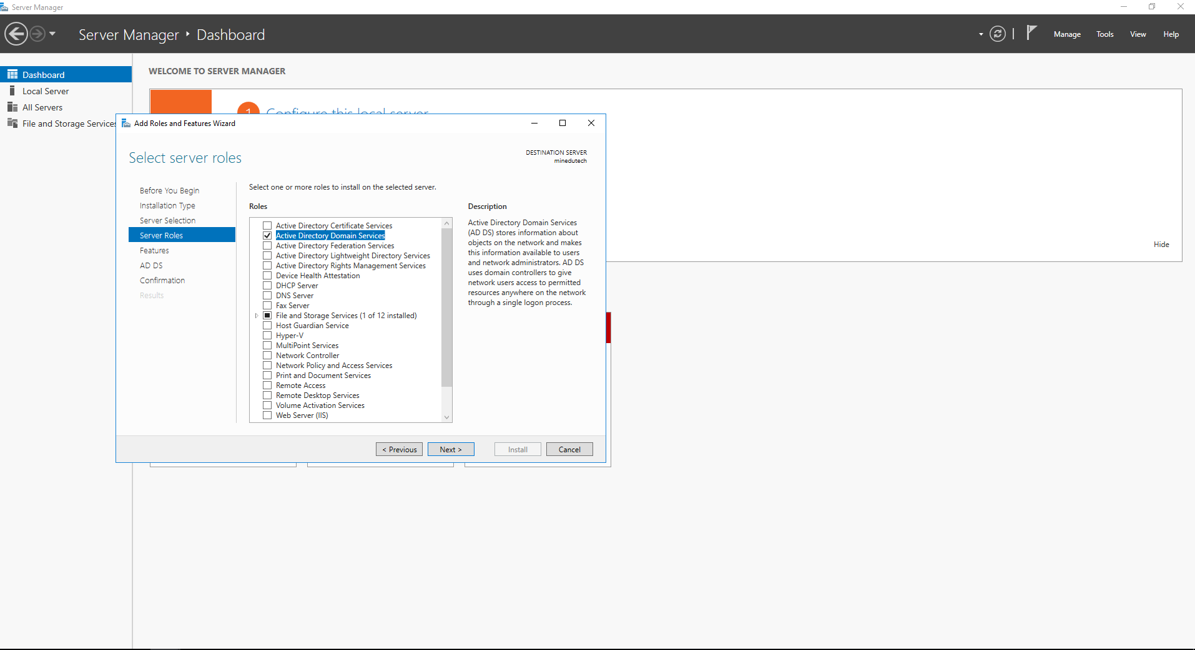
Task: Open the Dashboard from the sidebar
Action: [45, 74]
